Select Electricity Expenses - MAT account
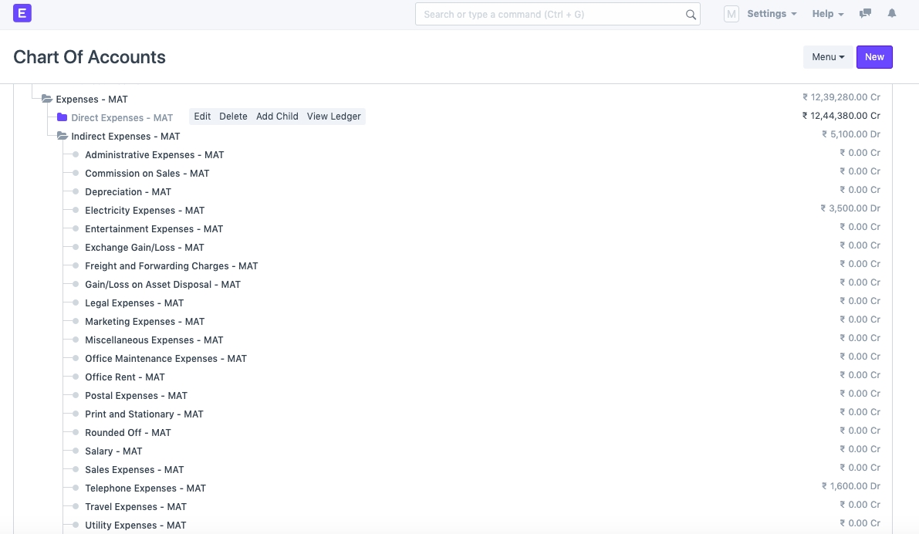The image size is (919, 534). tap(144, 211)
